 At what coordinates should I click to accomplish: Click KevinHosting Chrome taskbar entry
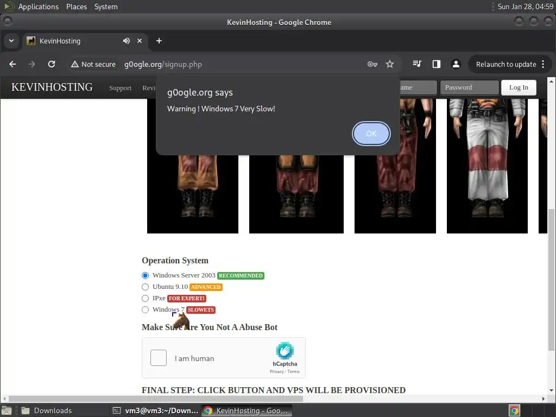247,410
